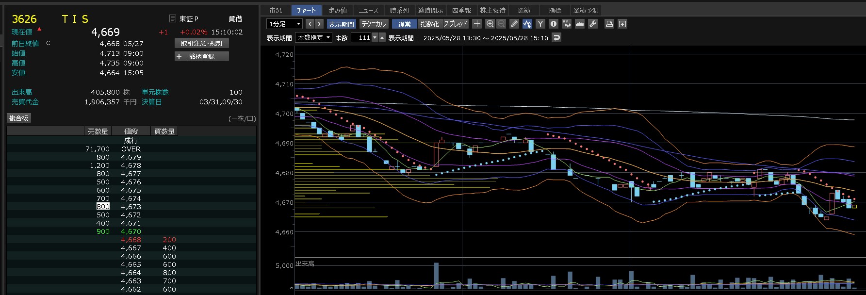Click the crosshair plus icon in chart toolbar
Image resolution: width=866 pixels, height=295 pixels.
click(x=477, y=24)
